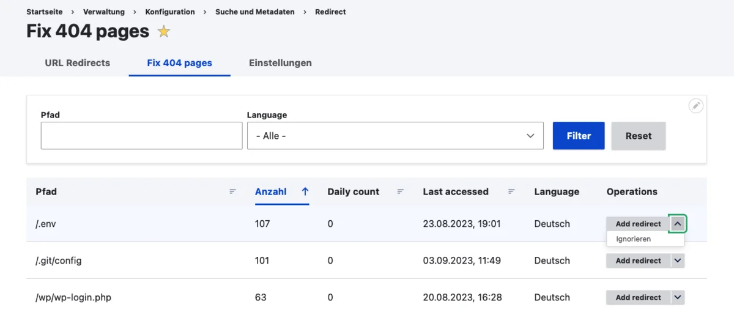Add redirect for the /.env path
Screen dimensions: 734x315
click(x=638, y=224)
